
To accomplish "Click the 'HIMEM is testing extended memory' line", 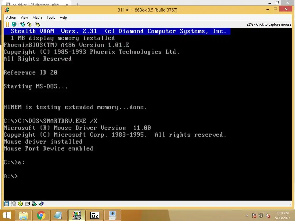I will click(75, 107).
